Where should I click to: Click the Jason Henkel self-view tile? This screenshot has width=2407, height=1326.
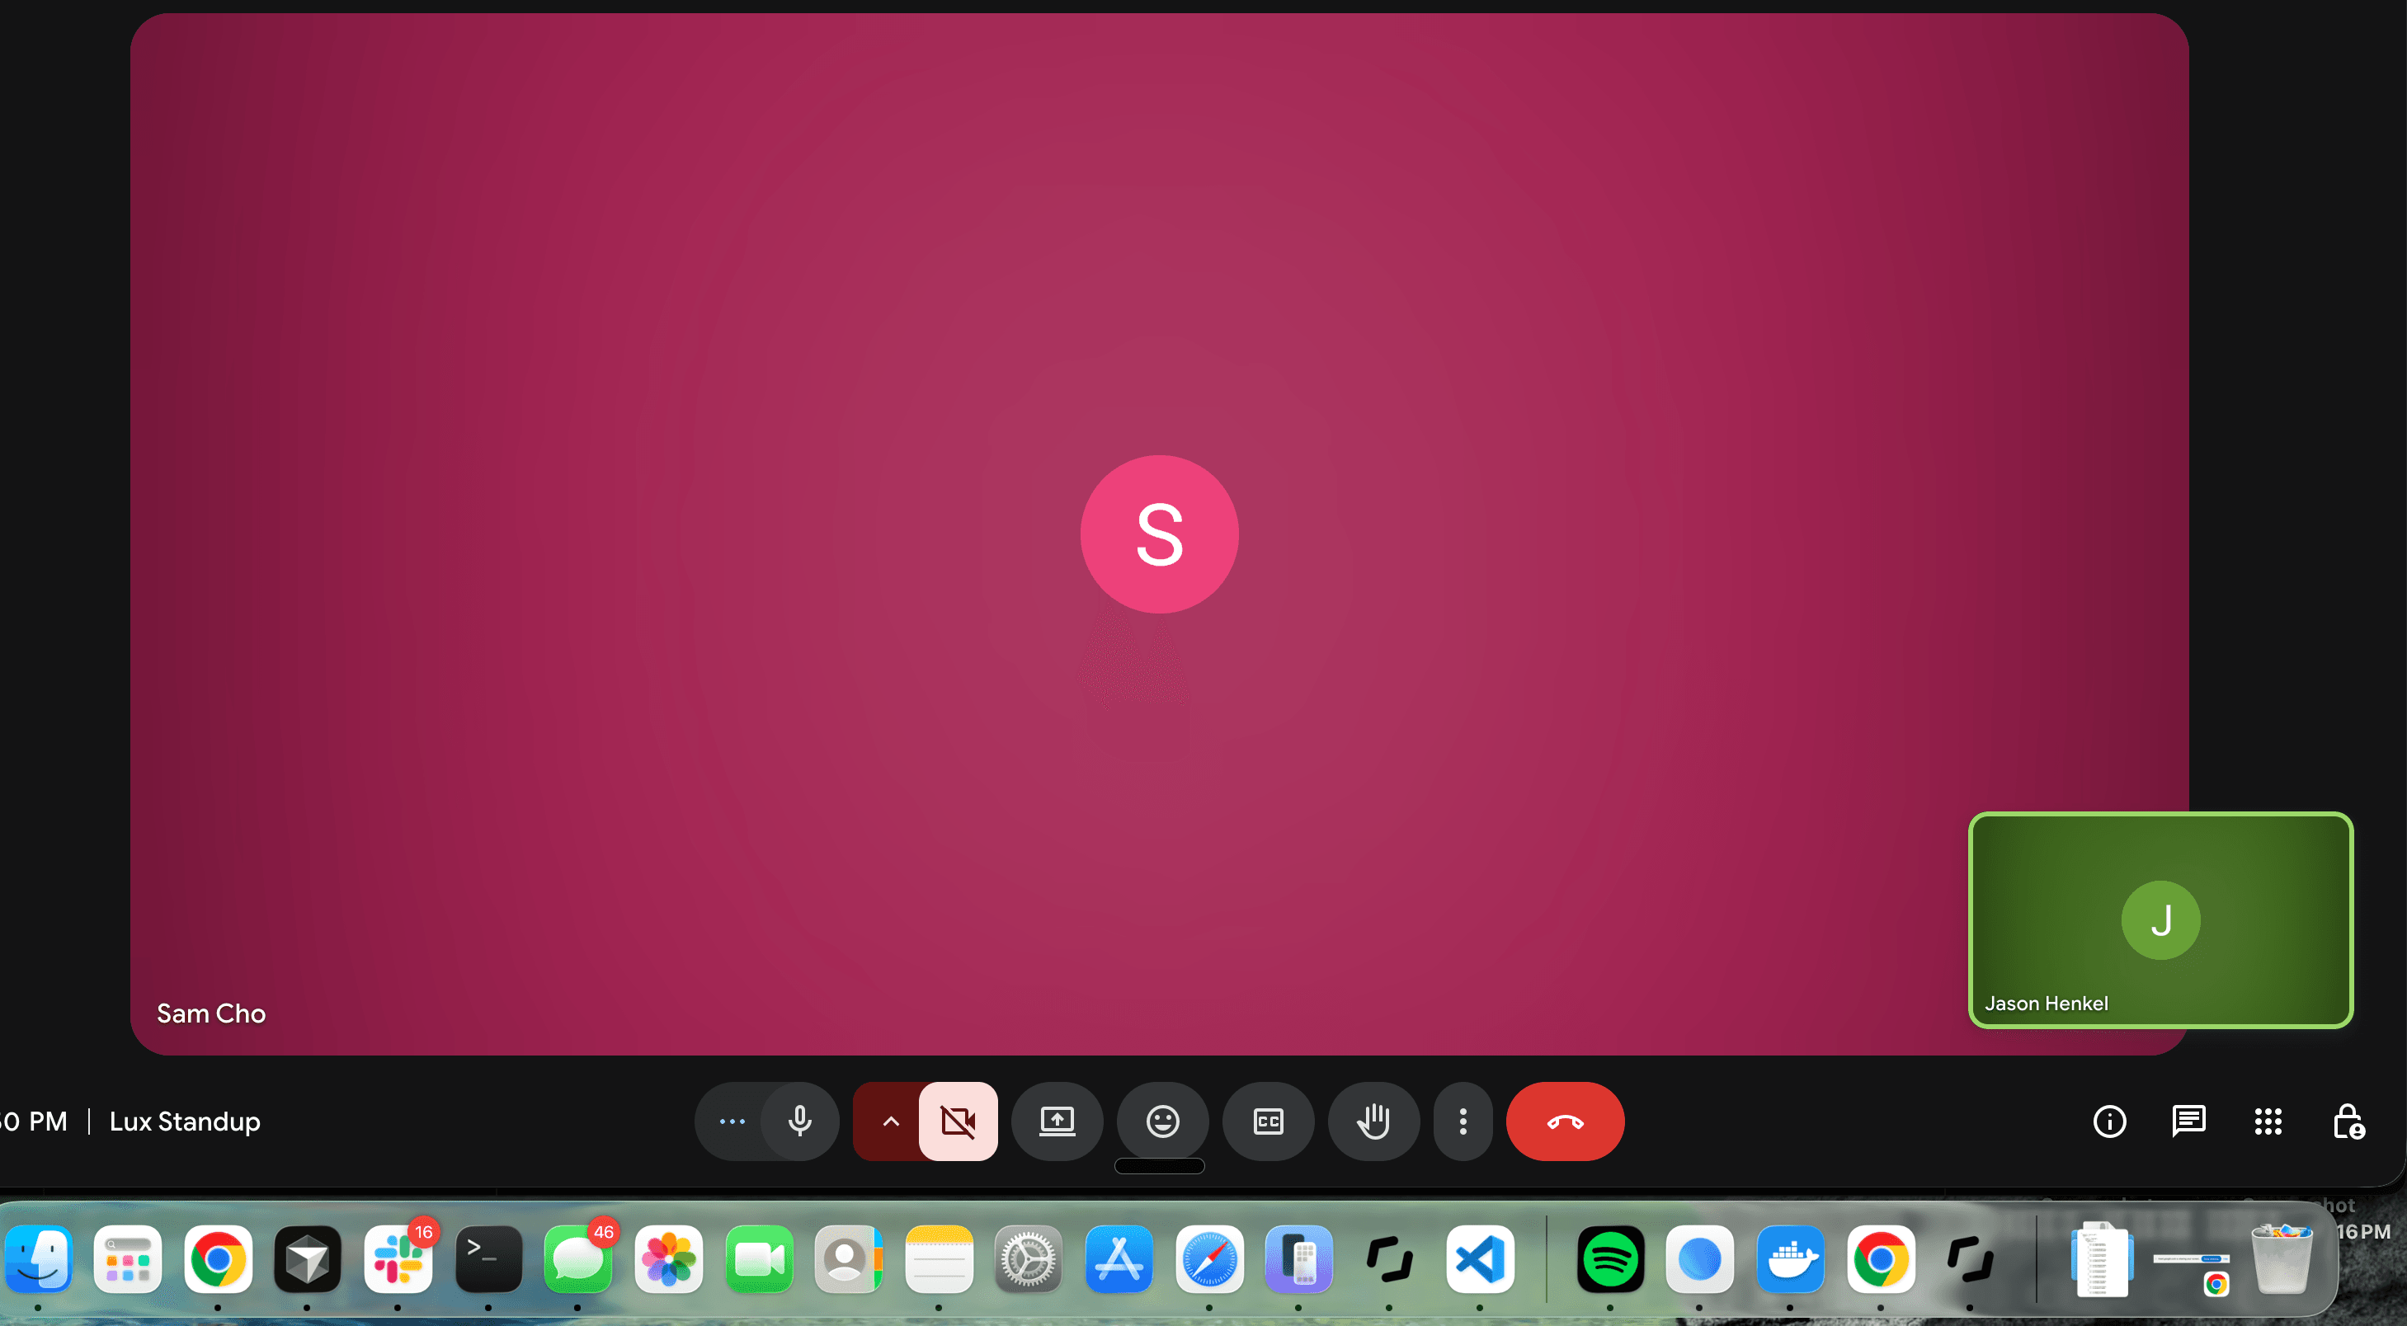(2160, 919)
